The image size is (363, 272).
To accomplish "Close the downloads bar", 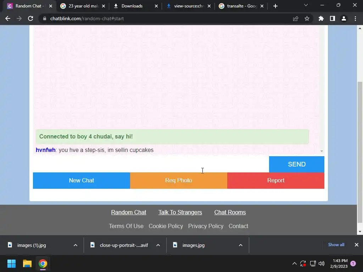I will (x=357, y=245).
